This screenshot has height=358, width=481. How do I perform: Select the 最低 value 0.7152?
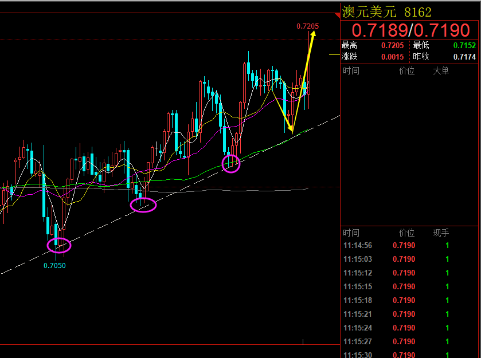point(464,46)
